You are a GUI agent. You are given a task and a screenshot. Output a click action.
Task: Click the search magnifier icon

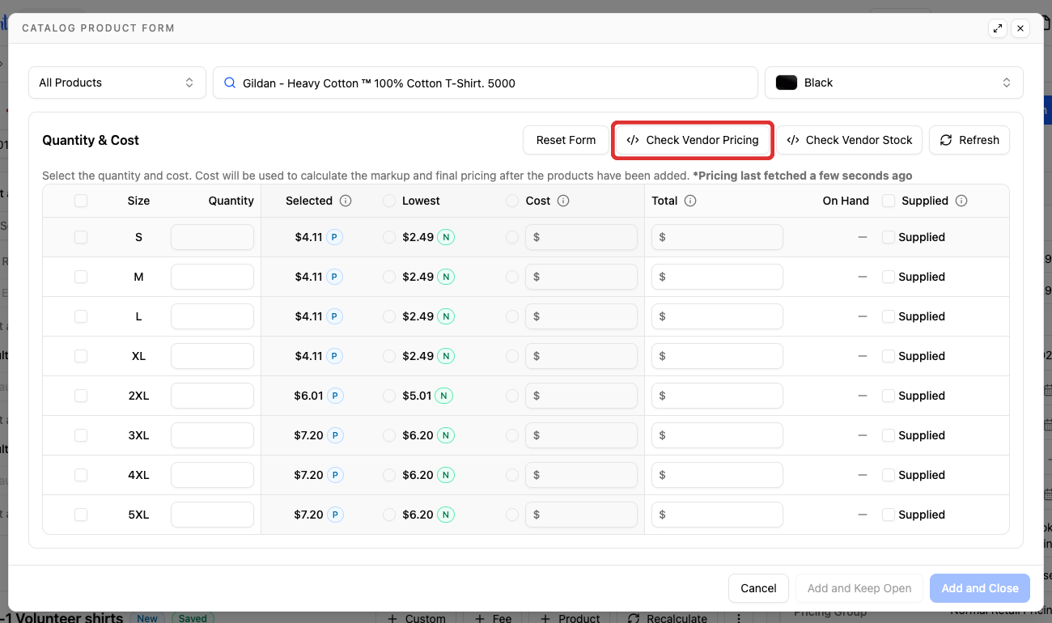230,83
